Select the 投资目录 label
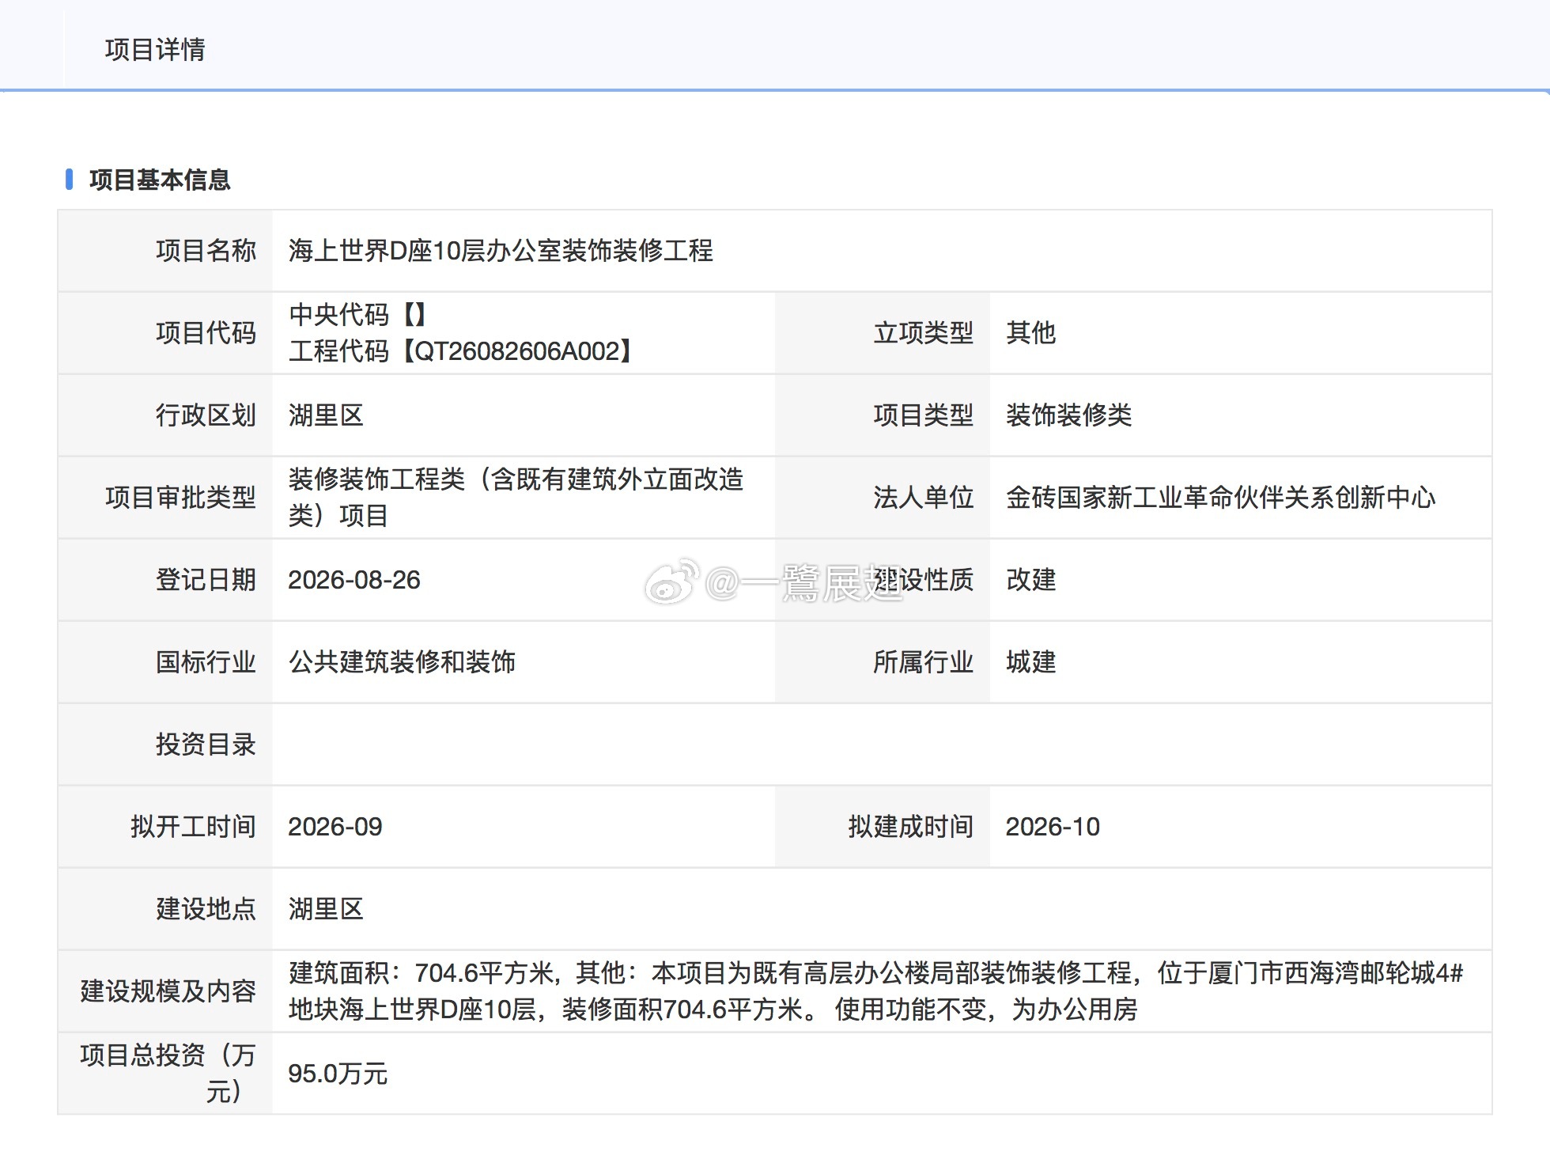 pos(206,744)
